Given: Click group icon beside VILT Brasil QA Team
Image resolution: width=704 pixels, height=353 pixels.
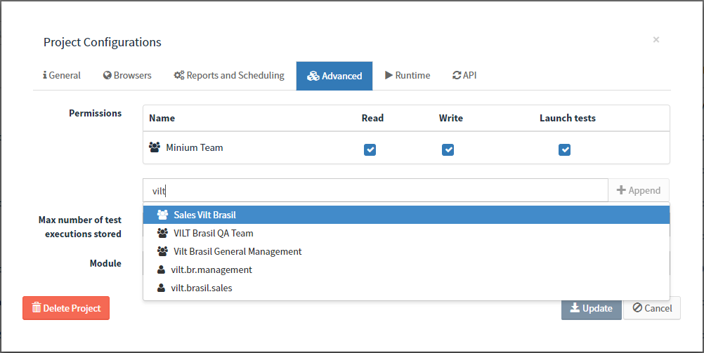Looking at the screenshot, I should click(162, 233).
